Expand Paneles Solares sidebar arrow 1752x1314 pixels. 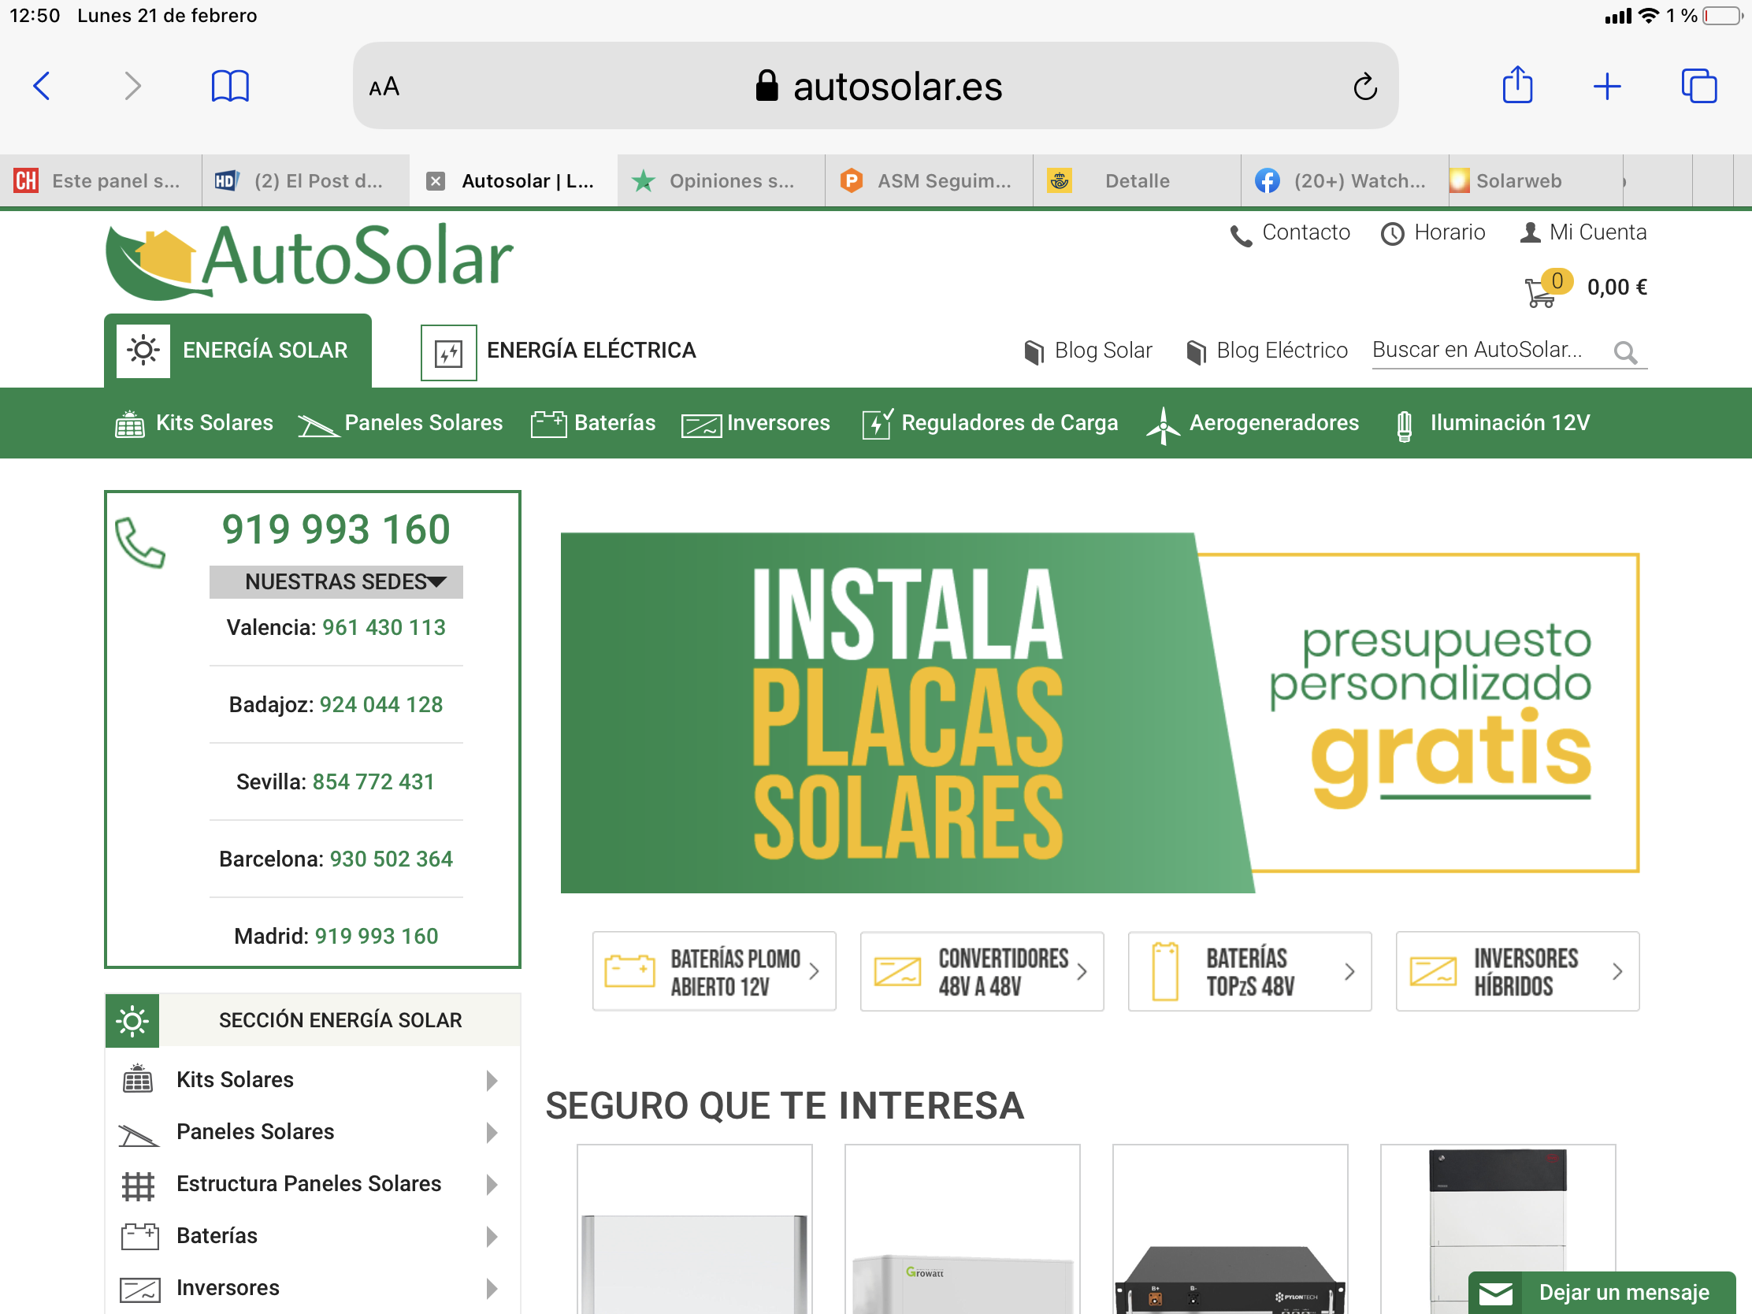pyautogui.click(x=492, y=1133)
